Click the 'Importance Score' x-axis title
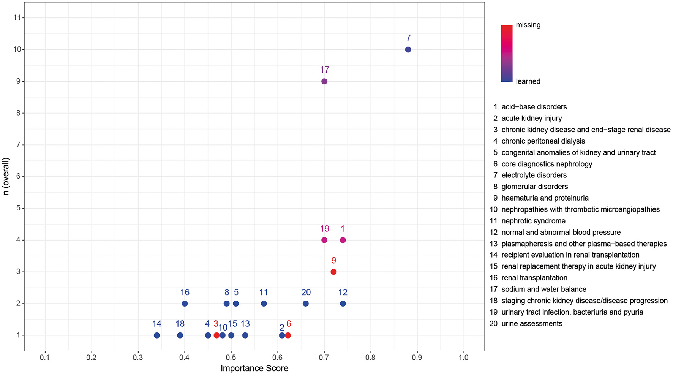 254,368
